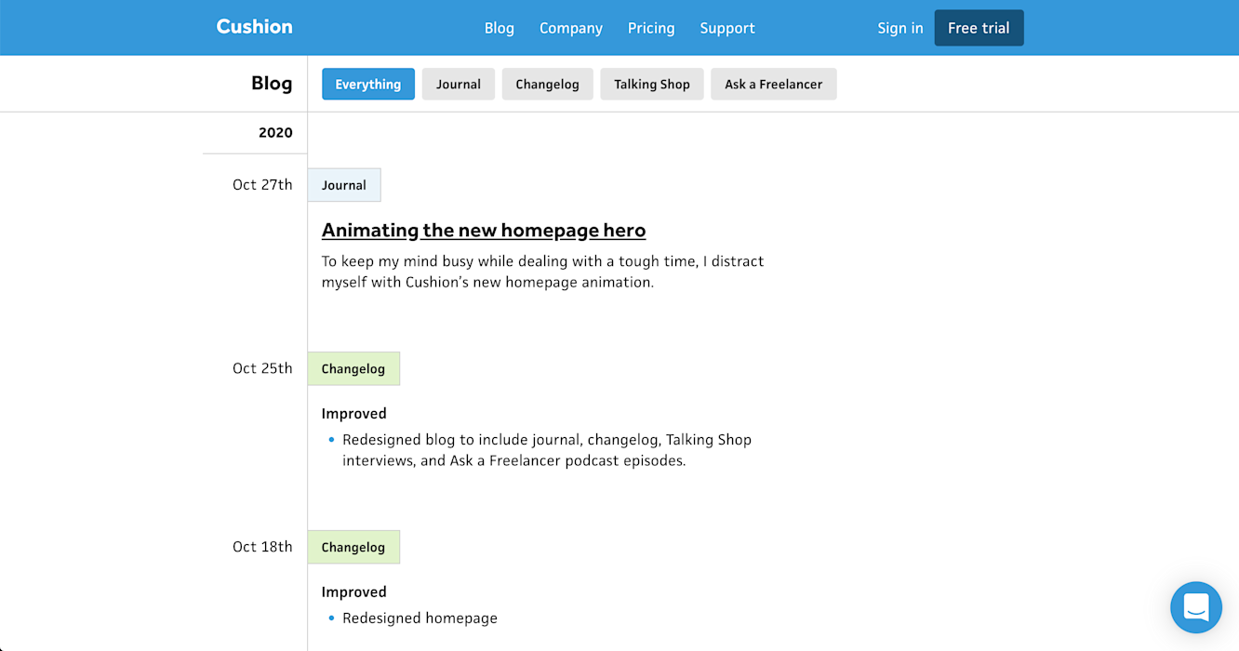Screen dimensions: 1239x651
Task: Open the chat support bubble icon
Action: click(x=1195, y=607)
